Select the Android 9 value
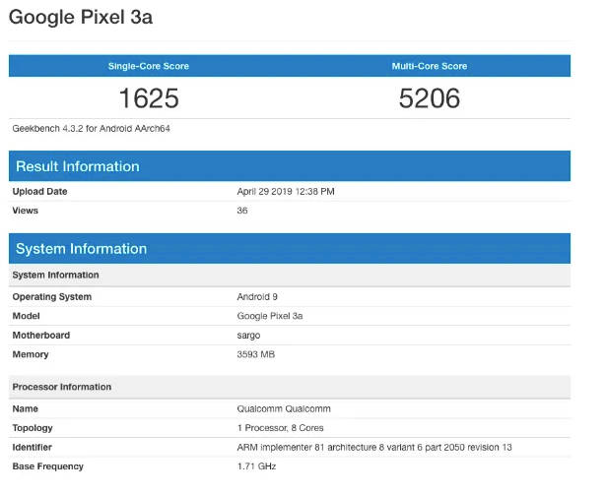607x495 pixels. 258,296
